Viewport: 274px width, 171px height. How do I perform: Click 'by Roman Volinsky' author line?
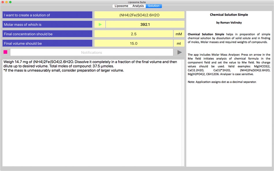point(229,22)
